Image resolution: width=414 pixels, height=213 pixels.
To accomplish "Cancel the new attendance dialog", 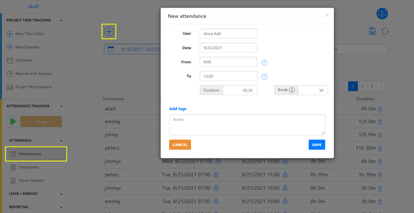I will (180, 145).
